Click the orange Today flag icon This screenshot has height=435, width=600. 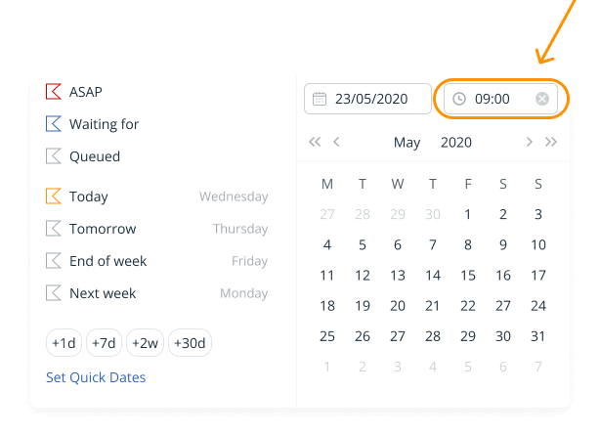(x=53, y=196)
